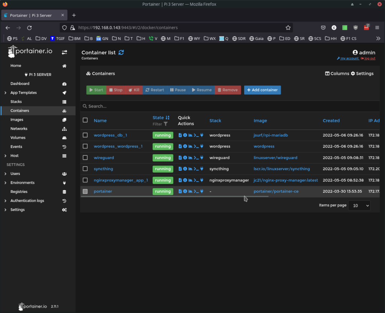Open the linuxserver/wireguard image link
The image size is (385, 313).
point(275,158)
